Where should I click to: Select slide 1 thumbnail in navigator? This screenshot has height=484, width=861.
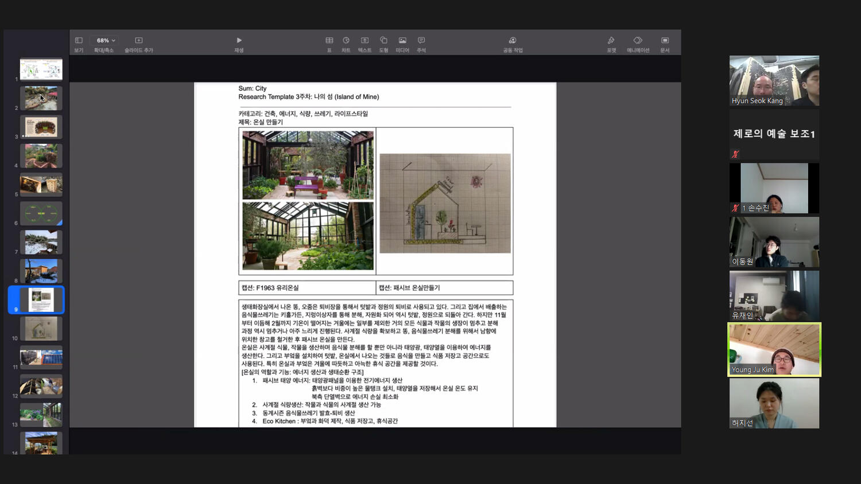pyautogui.click(x=41, y=69)
